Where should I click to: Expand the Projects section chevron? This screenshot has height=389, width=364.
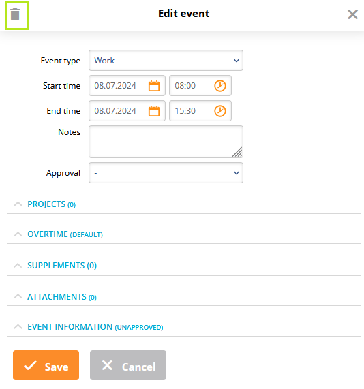click(18, 204)
